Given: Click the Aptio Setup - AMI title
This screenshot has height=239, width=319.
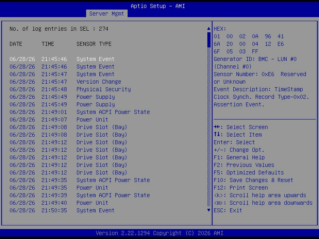Looking at the screenshot, I should 158,6.
